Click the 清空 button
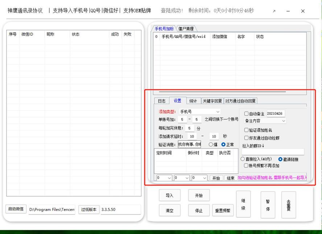Viewport: 322px width, 234px height. [170, 210]
